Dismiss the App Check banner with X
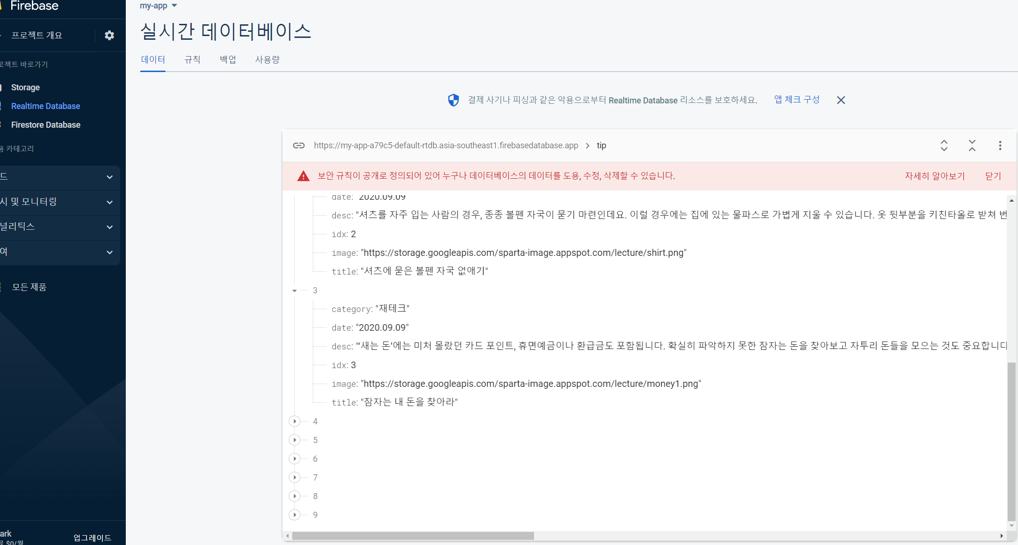 coord(841,100)
